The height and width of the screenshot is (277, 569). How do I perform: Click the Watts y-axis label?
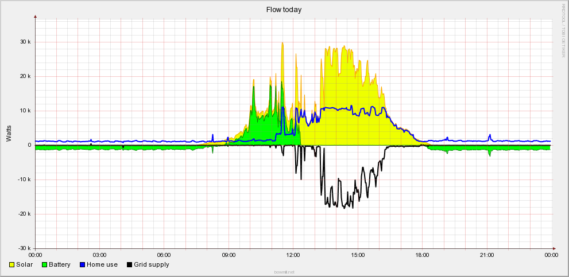9,134
